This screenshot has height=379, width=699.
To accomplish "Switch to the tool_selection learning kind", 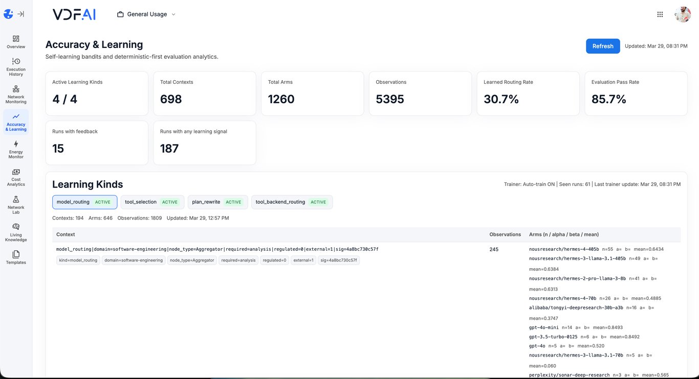I will click(x=152, y=202).
